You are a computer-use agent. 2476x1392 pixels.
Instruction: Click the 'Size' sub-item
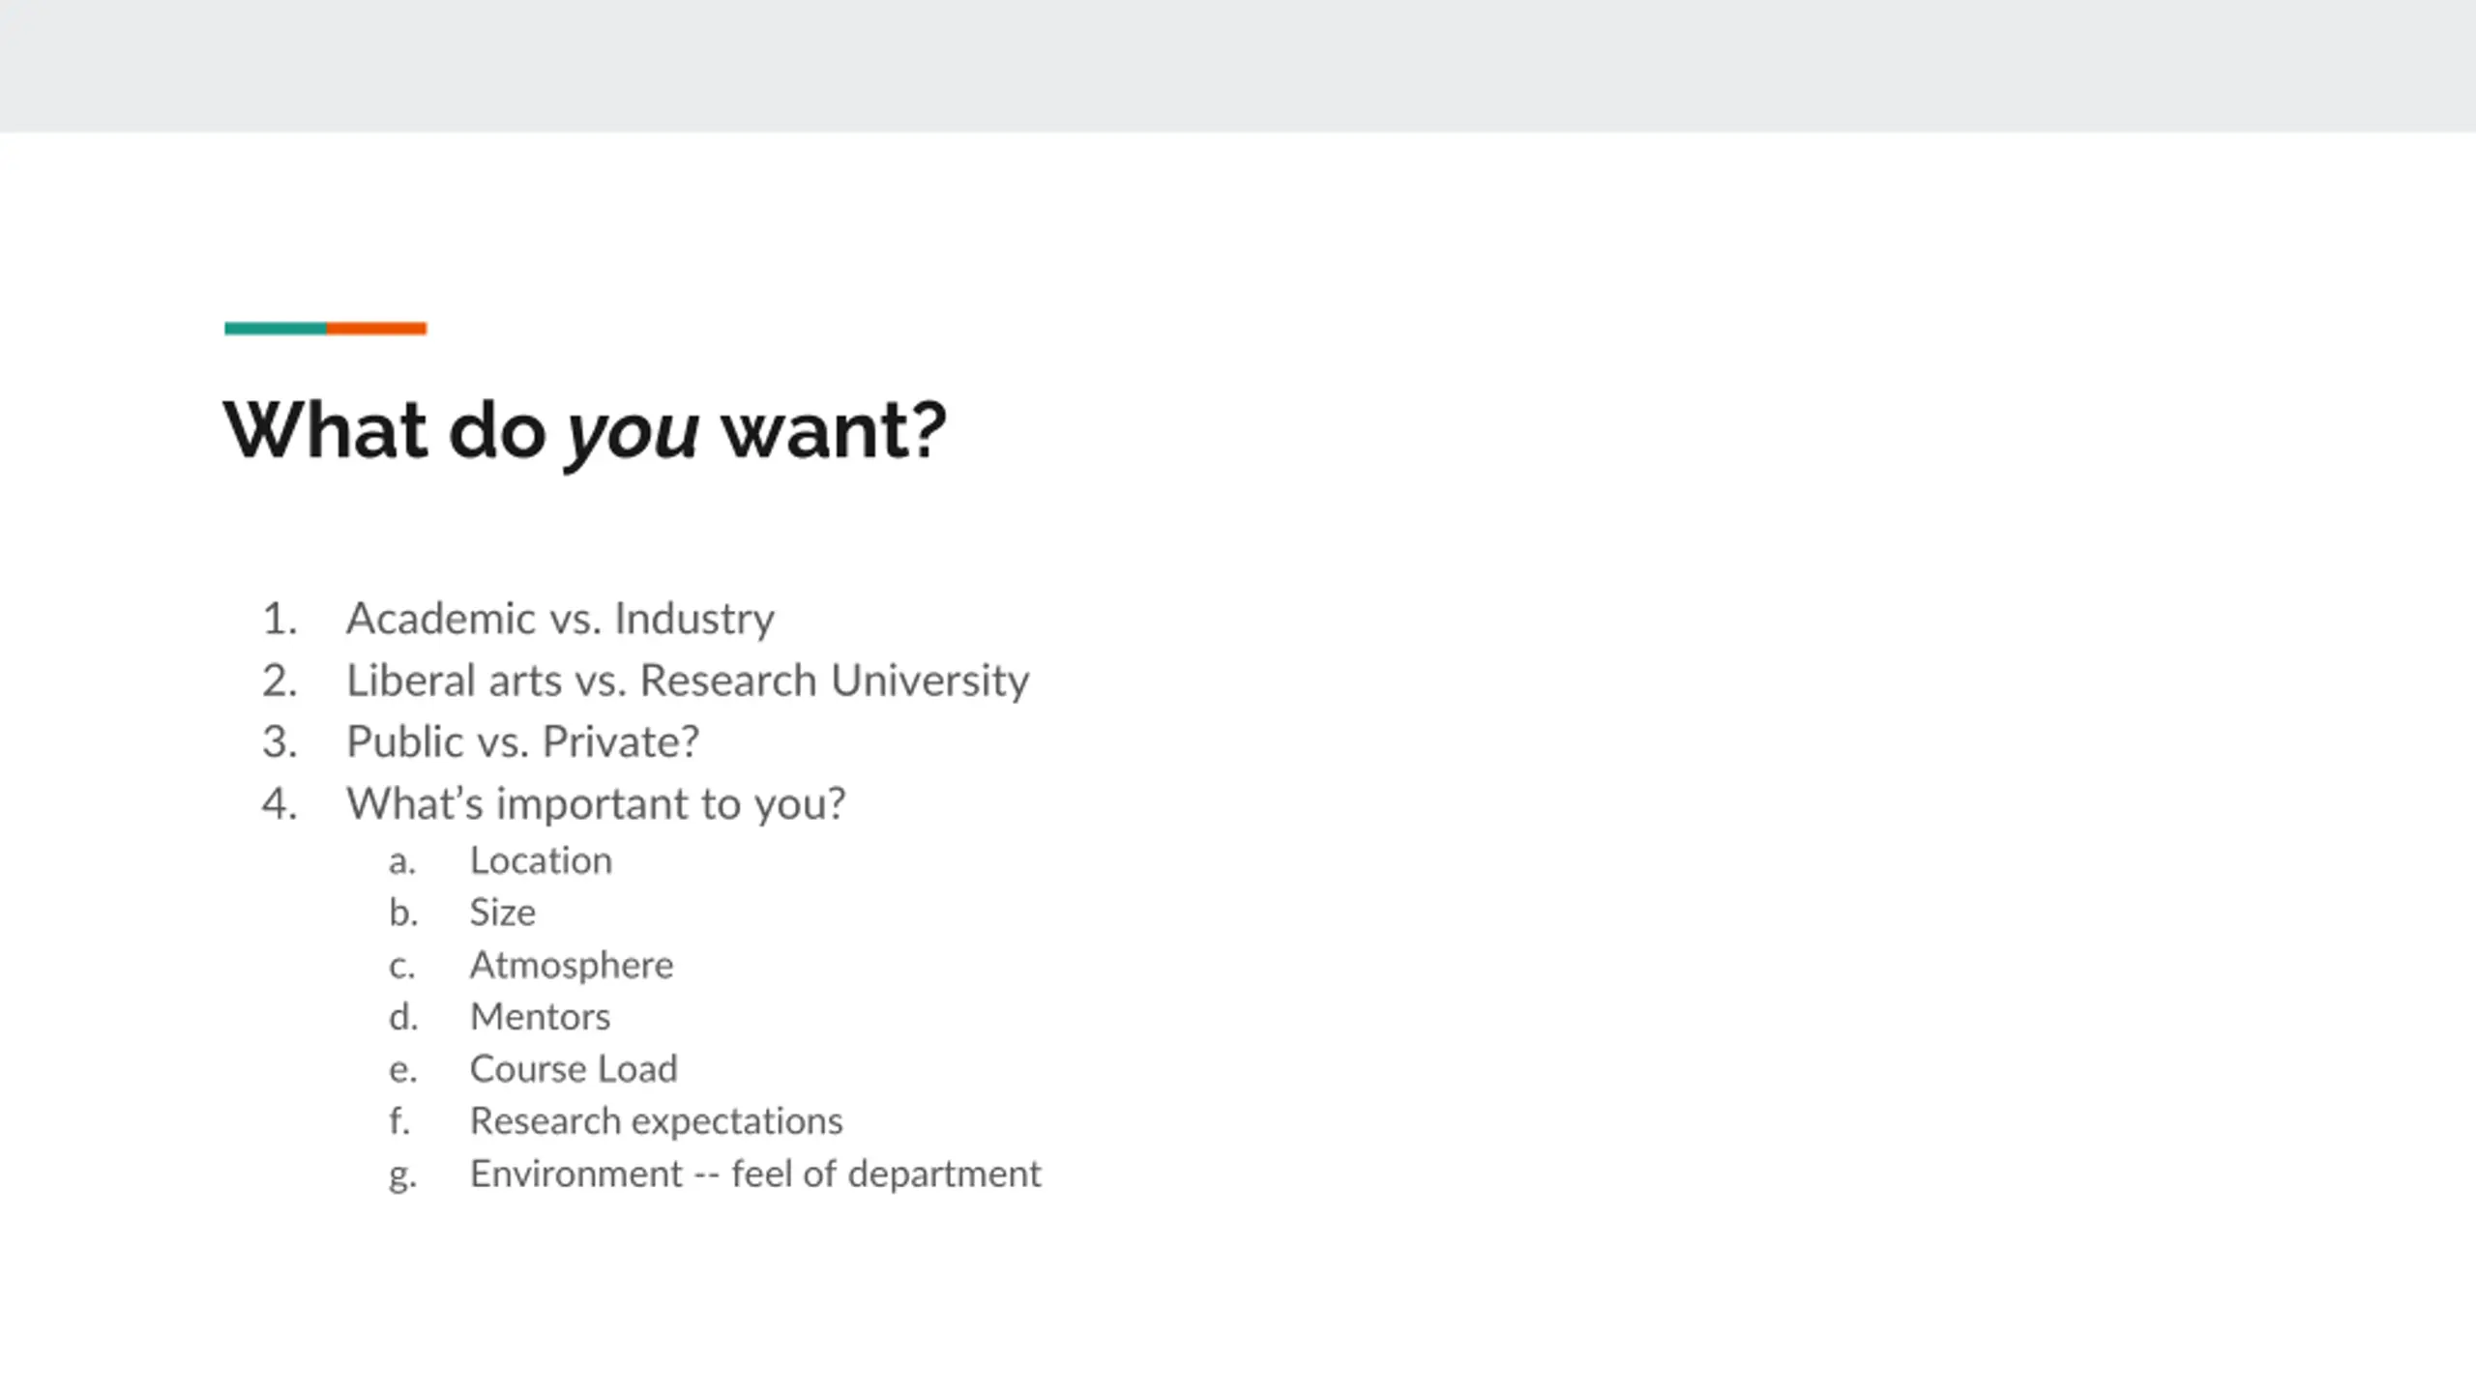point(502,913)
